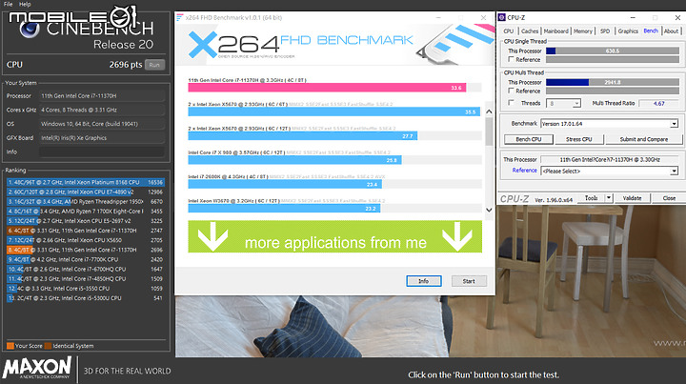This screenshot has width=686, height=384.
Task: Select ranking row Intel Xeon CPU E7-4890 v2
Action: 86,192
